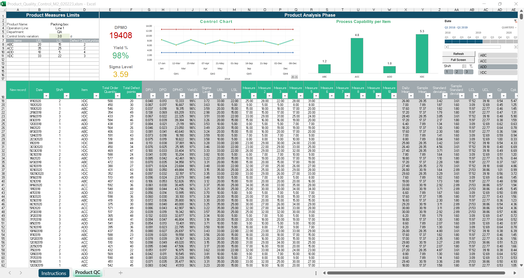Select the Product QC sheet tab
Image resolution: width=524 pixels, height=278 pixels.
[x=87, y=273]
